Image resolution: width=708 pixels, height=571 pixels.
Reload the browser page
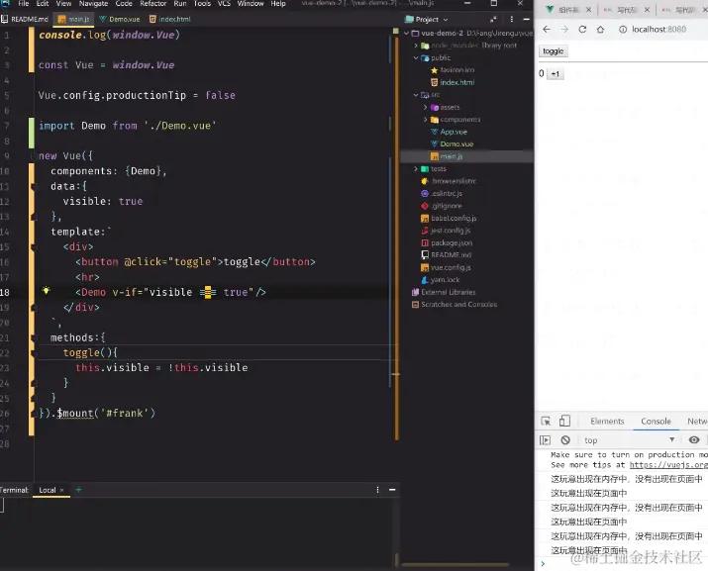pos(582,30)
